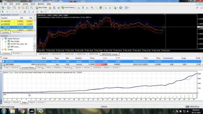Open the arrows objects dropdown
The image size is (203, 114).
[x=44, y=12]
